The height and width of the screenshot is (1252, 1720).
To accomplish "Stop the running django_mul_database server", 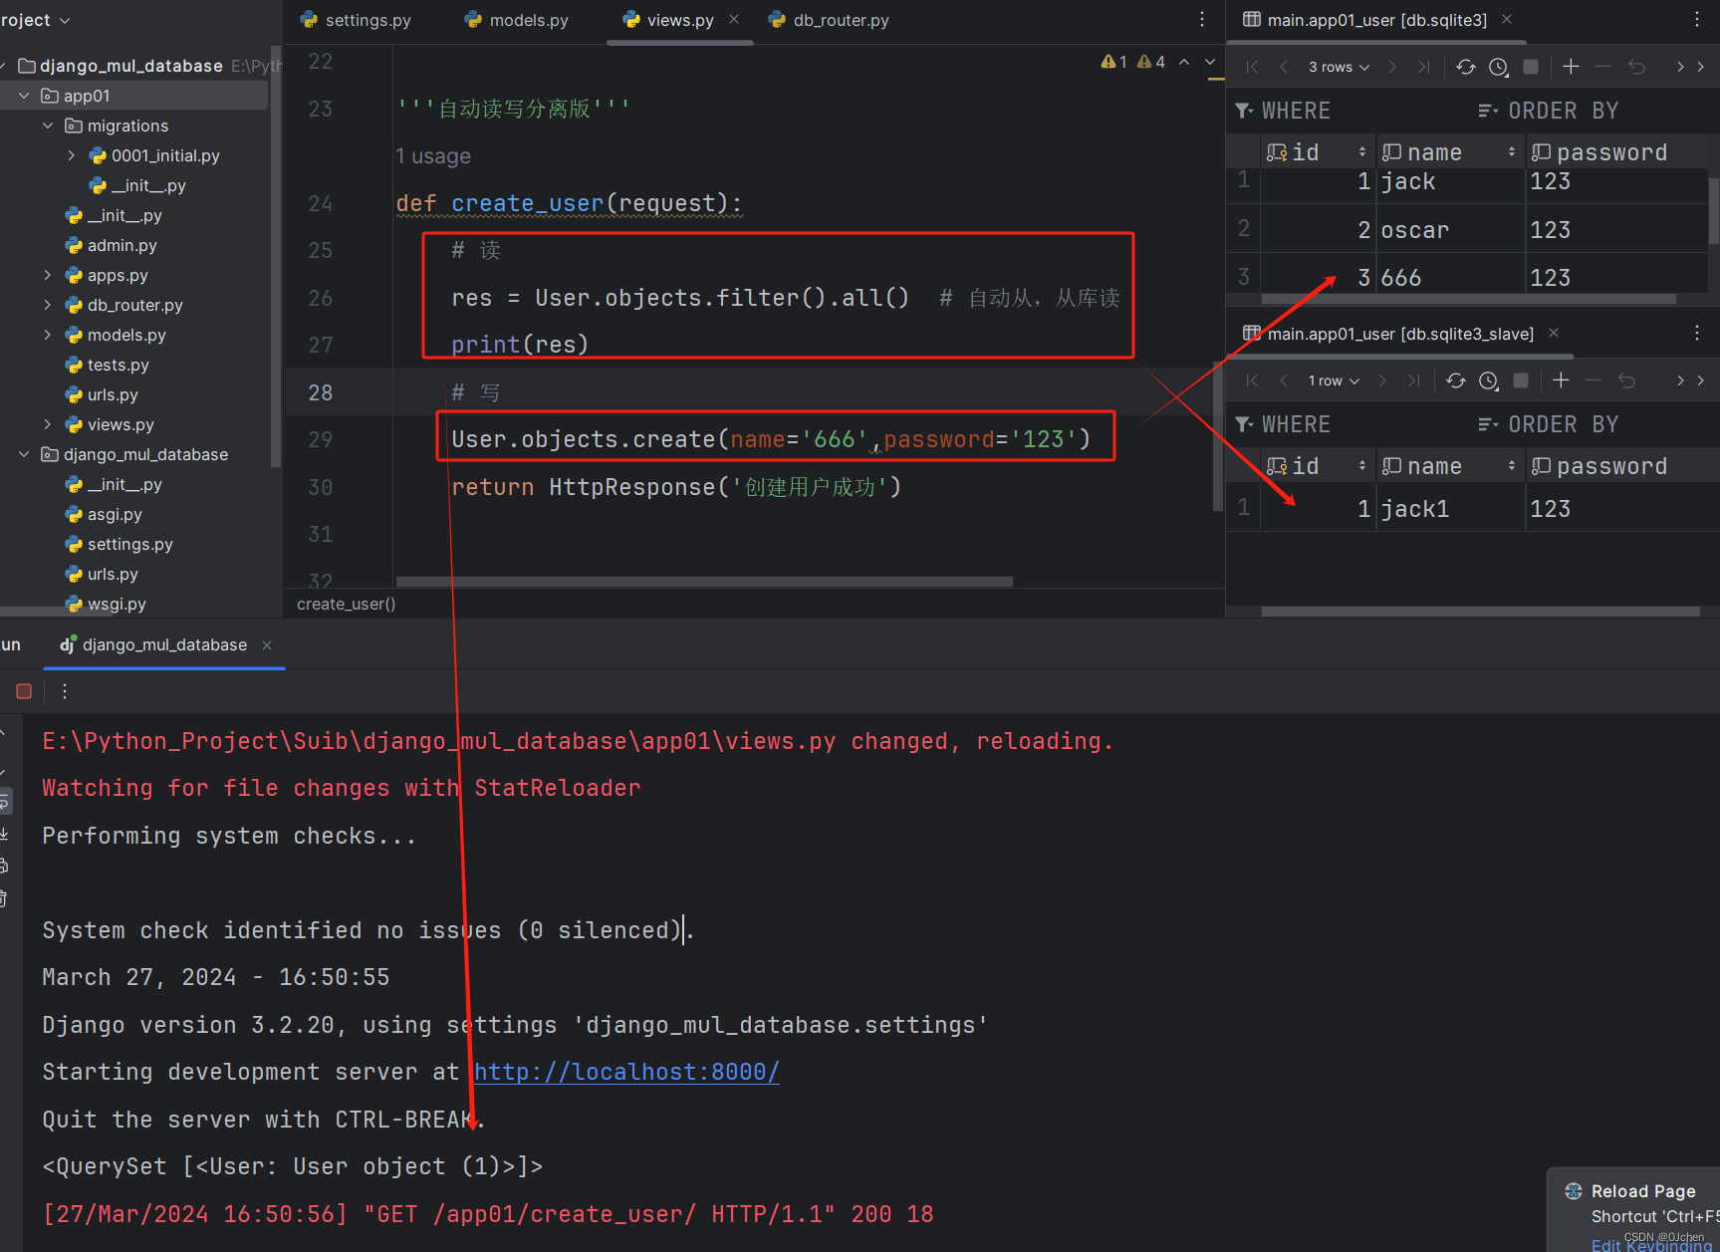I will (24, 691).
